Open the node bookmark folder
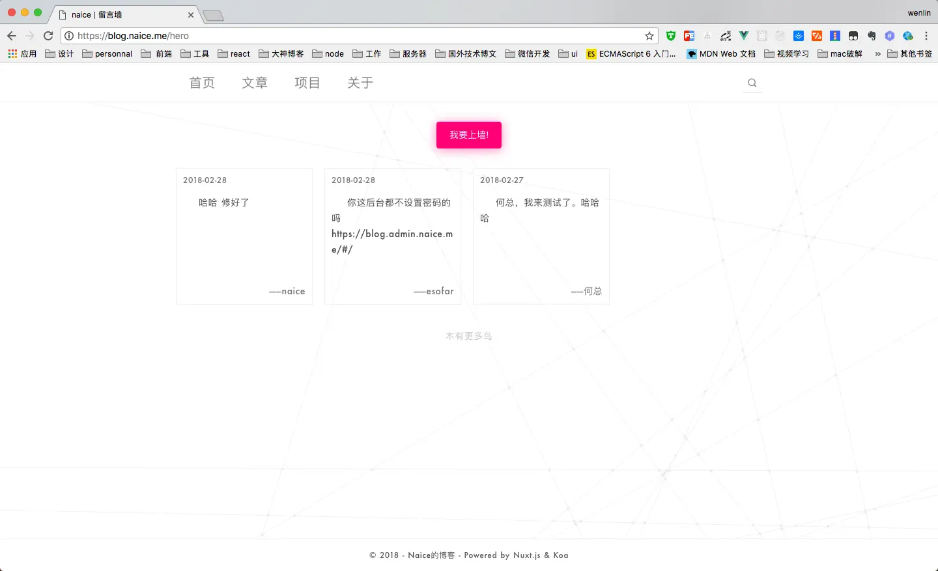 pos(328,54)
